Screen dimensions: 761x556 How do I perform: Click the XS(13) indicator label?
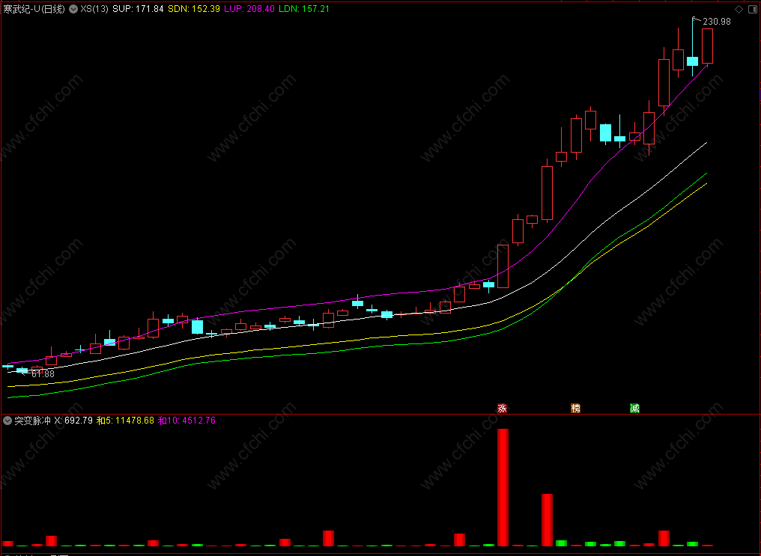click(x=94, y=9)
